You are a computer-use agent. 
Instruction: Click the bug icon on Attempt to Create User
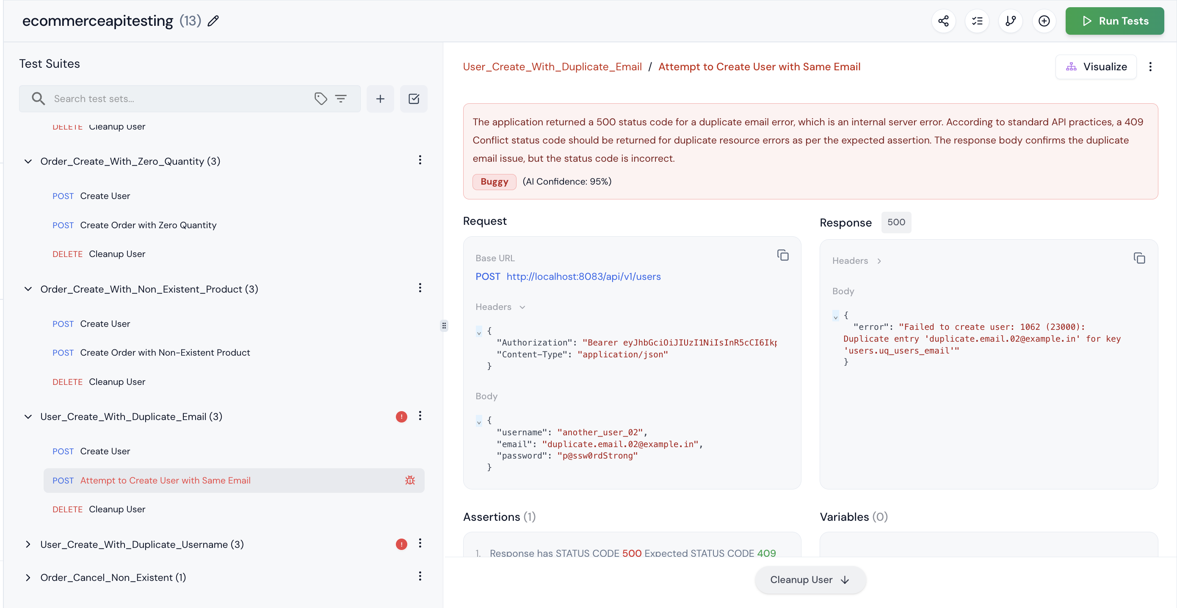(409, 480)
